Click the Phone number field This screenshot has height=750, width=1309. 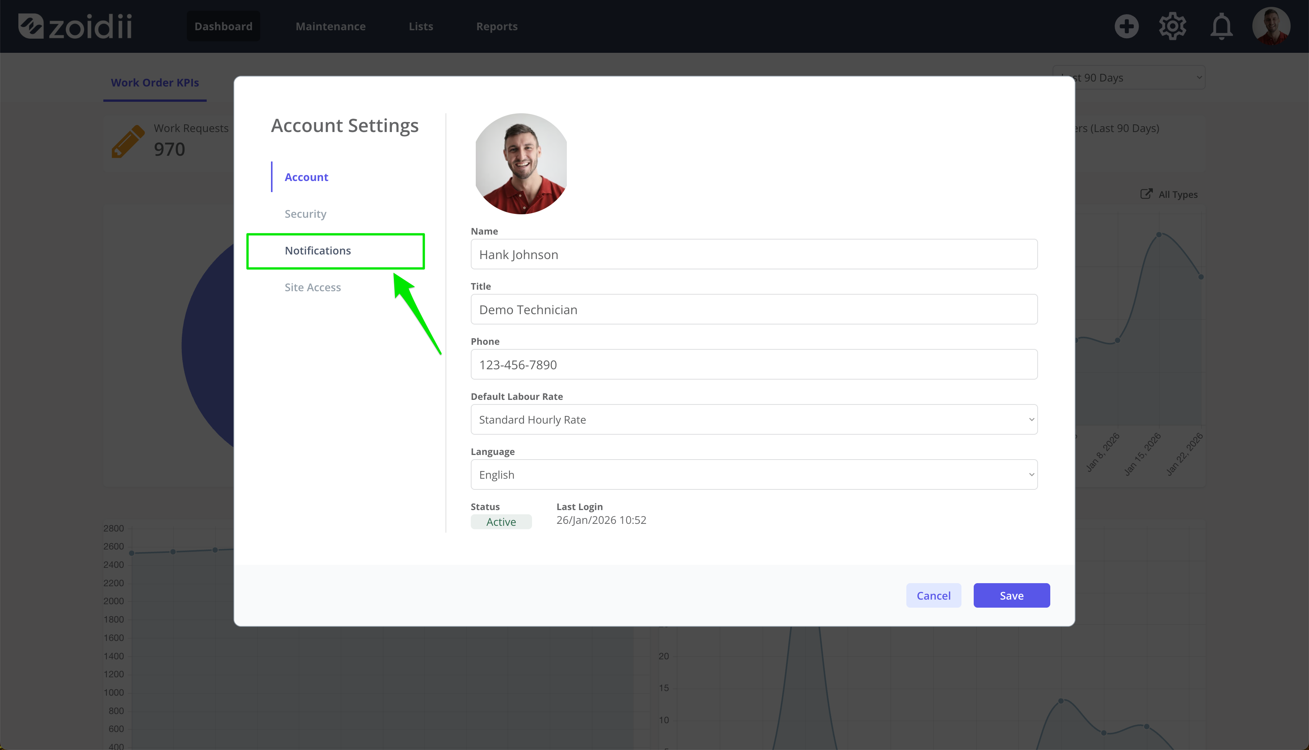(754, 364)
